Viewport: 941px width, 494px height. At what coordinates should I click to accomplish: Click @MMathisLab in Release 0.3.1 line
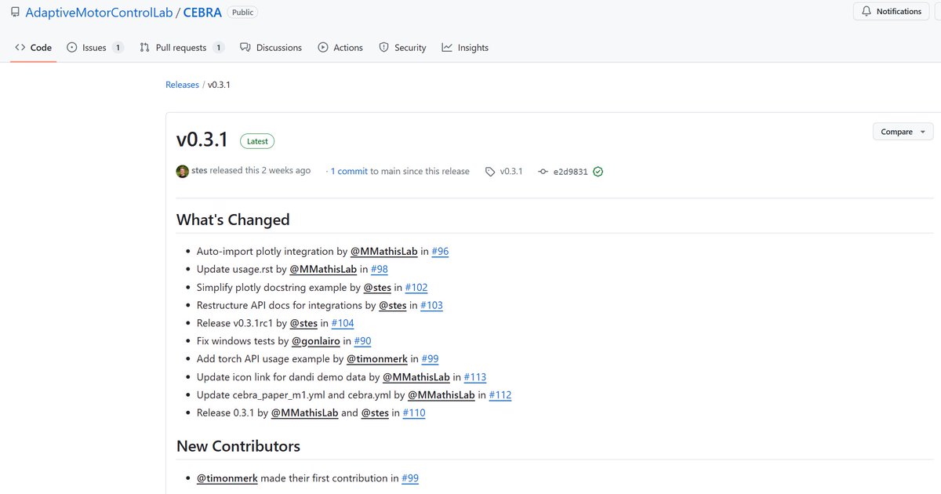[304, 413]
